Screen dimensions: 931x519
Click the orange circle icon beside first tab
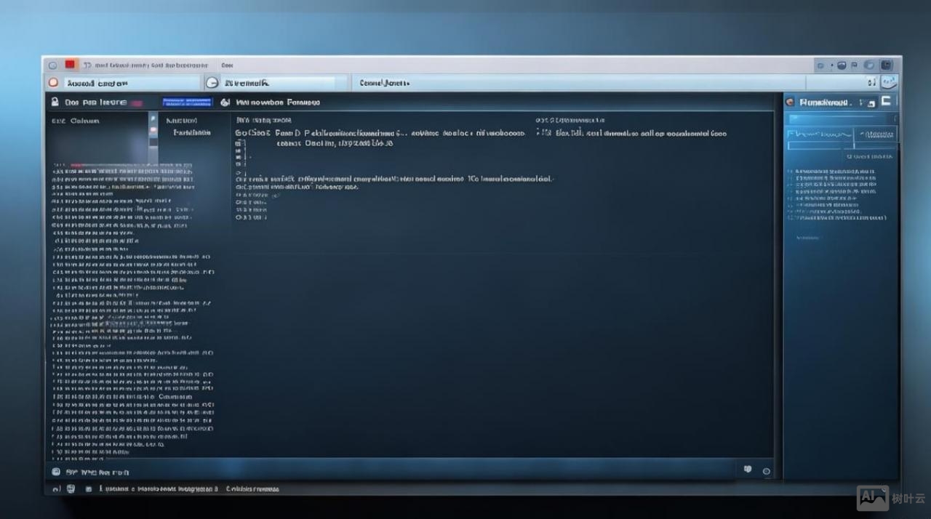pos(53,83)
